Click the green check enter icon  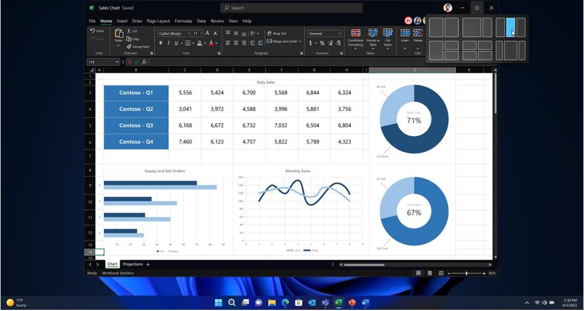coord(137,62)
